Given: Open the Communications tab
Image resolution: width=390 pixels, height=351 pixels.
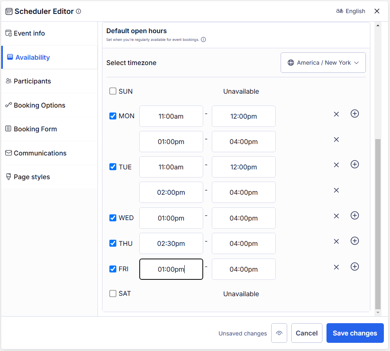Looking at the screenshot, I should tap(40, 153).
